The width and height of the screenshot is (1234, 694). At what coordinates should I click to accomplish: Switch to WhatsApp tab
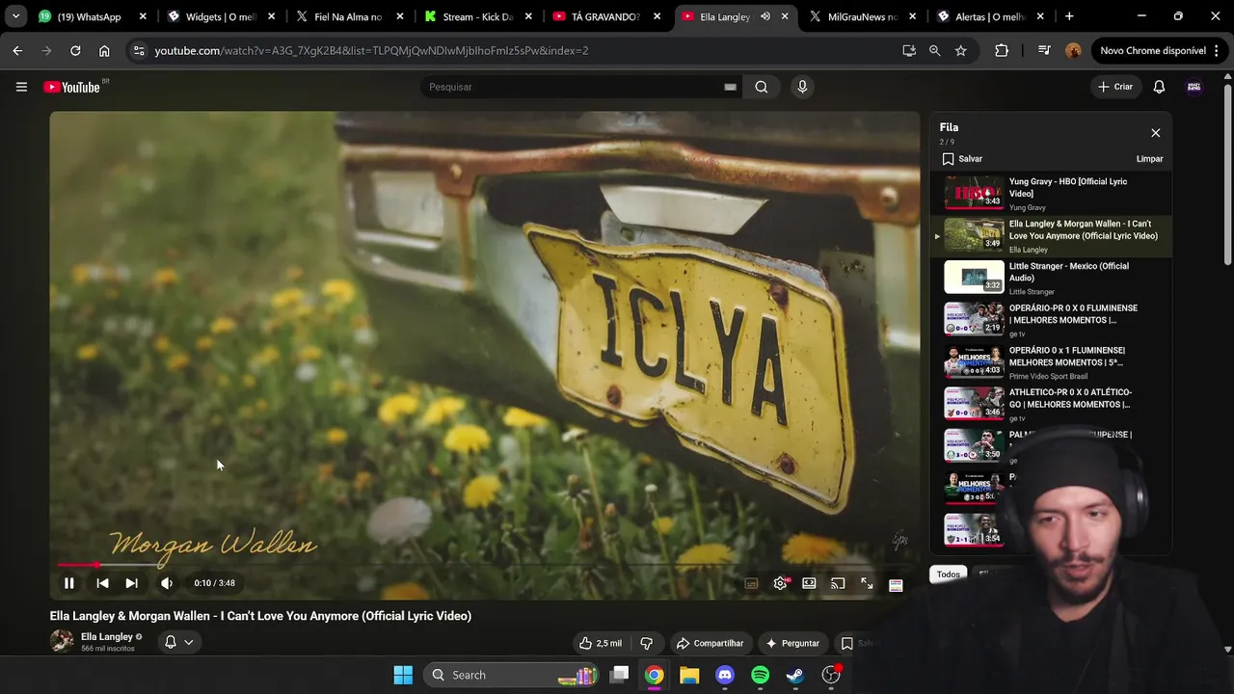point(92,16)
